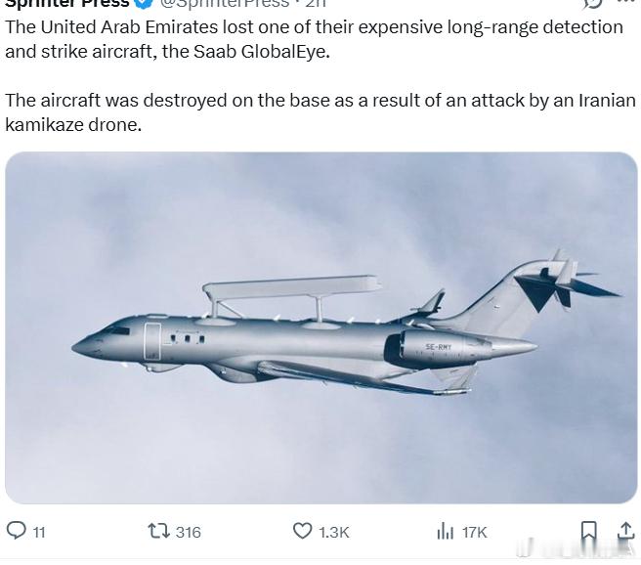This screenshot has width=641, height=565.
Task: Like the post with the heart icon
Action: tap(303, 531)
